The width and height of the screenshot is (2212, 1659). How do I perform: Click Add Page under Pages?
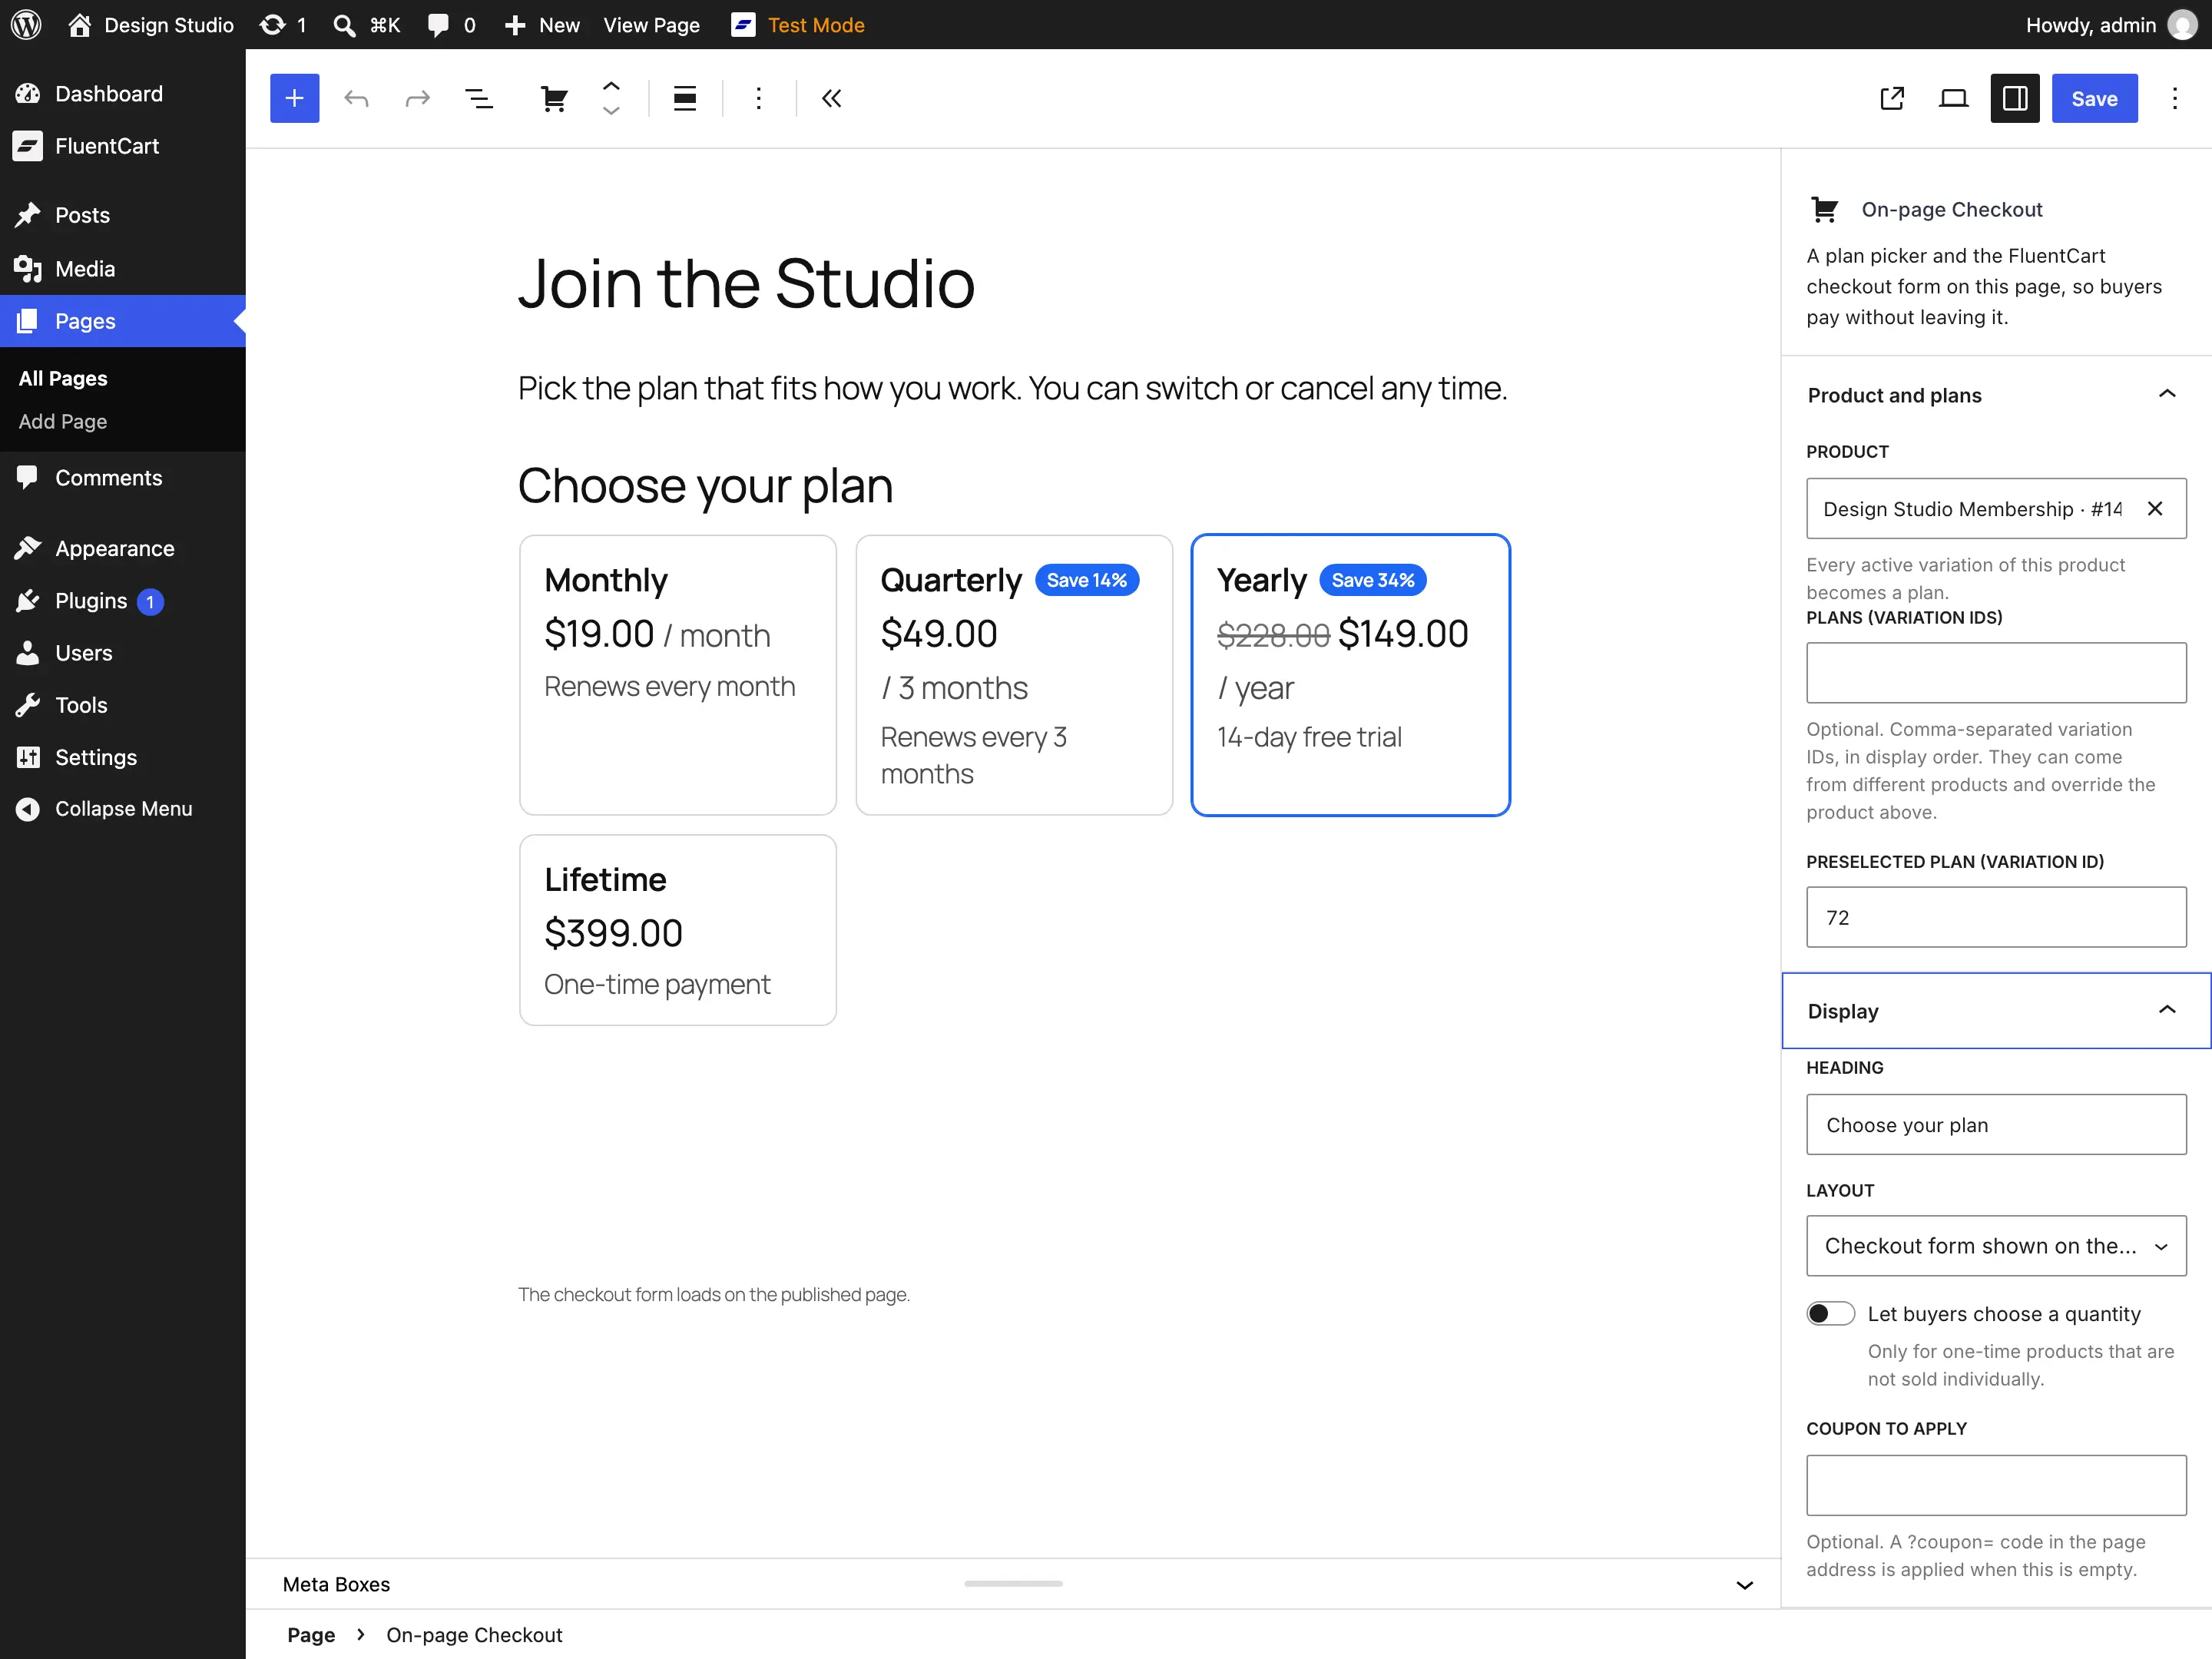point(62,421)
